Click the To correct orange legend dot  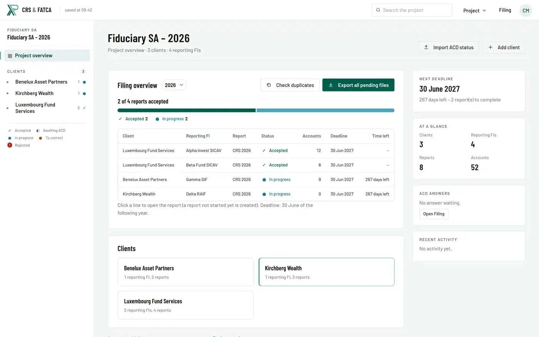40,138
